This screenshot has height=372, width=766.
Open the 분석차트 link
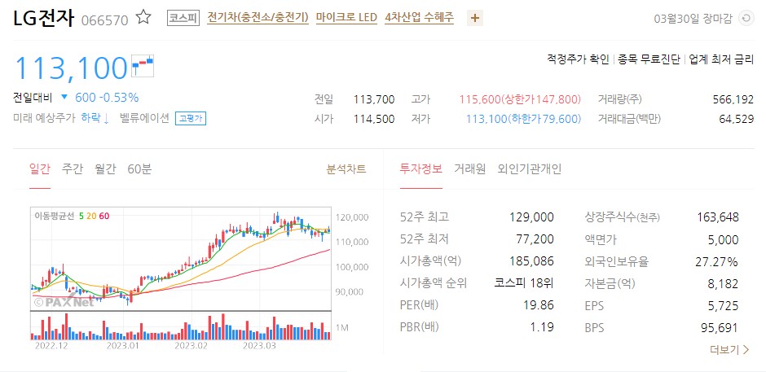click(x=346, y=169)
